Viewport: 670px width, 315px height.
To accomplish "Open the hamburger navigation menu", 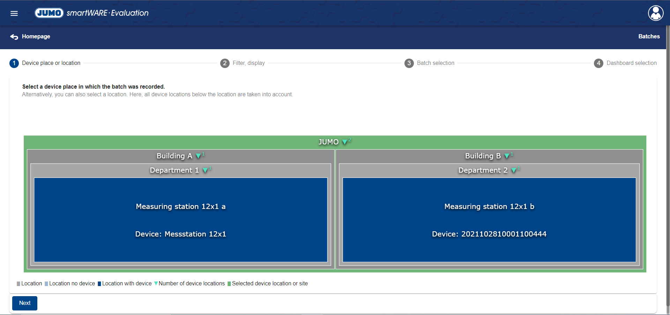I will [14, 13].
